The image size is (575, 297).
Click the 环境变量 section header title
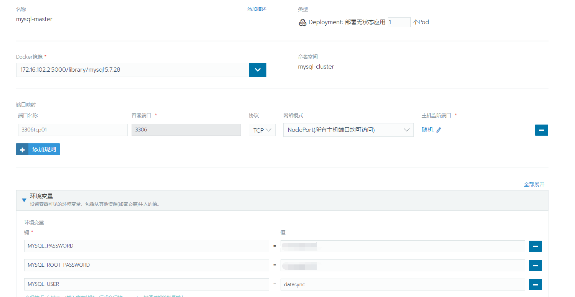(41, 196)
